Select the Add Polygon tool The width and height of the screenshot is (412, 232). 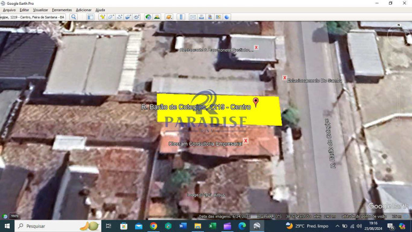point(111,17)
